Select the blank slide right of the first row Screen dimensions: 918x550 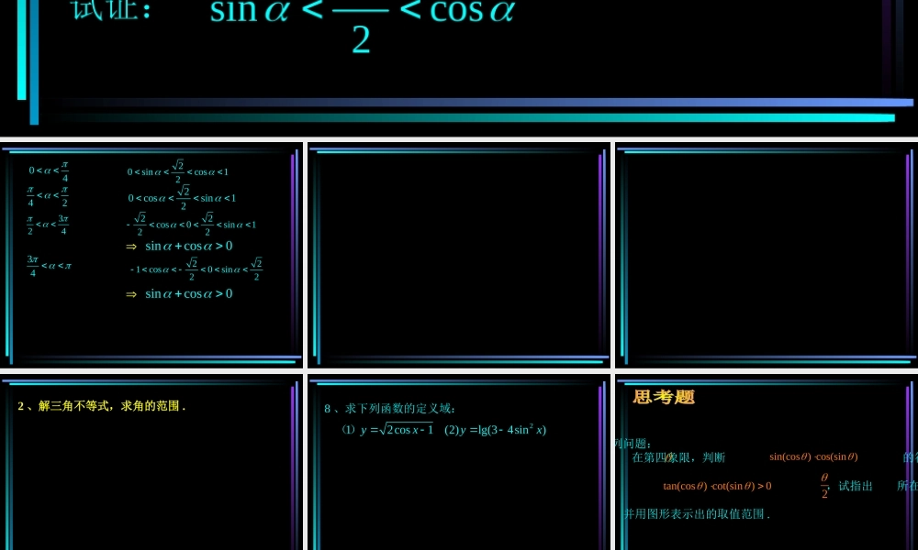click(767, 256)
